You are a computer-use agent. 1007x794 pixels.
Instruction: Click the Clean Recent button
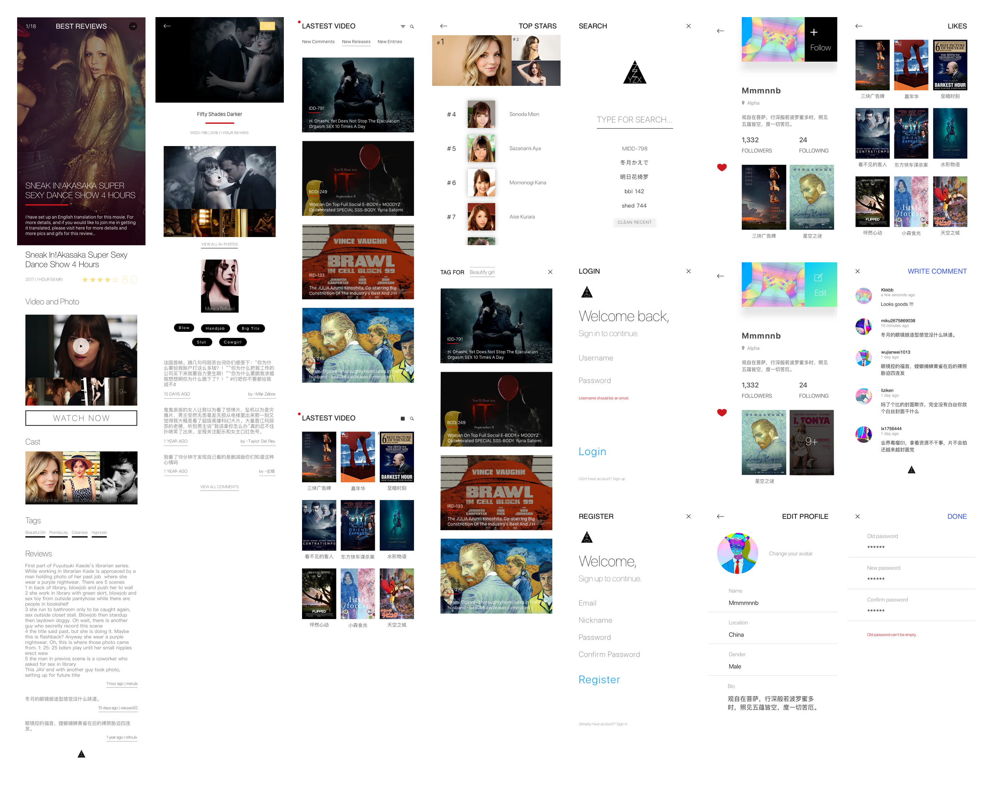(634, 222)
